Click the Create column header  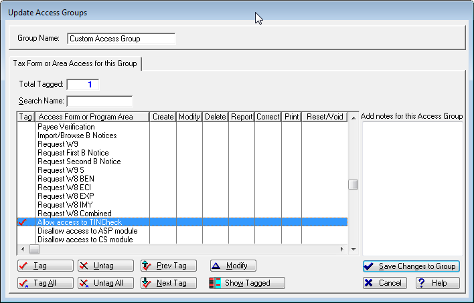tap(163, 117)
